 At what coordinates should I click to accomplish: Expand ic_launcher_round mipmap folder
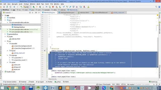click(x=10, y=60)
